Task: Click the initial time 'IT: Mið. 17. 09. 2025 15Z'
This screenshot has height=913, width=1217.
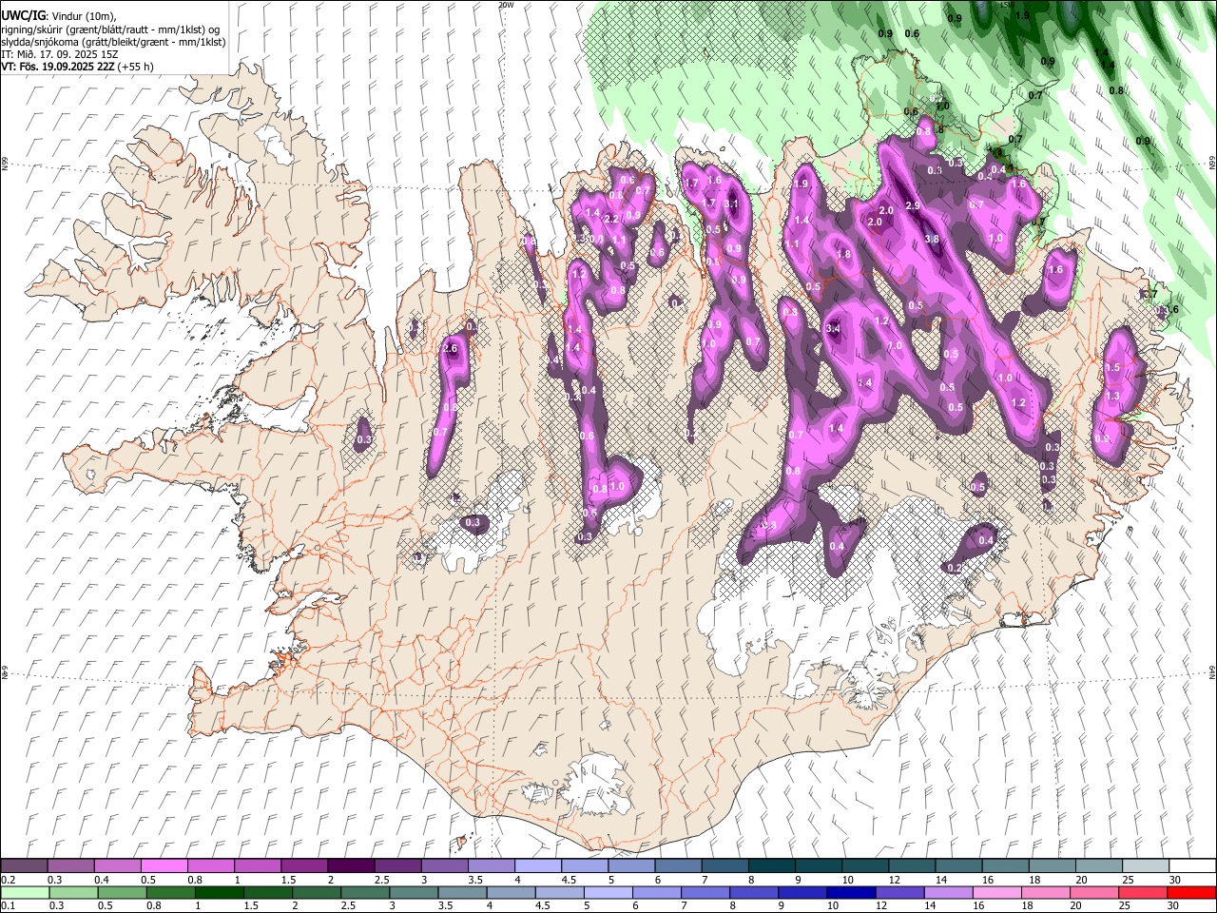Action: (59, 54)
